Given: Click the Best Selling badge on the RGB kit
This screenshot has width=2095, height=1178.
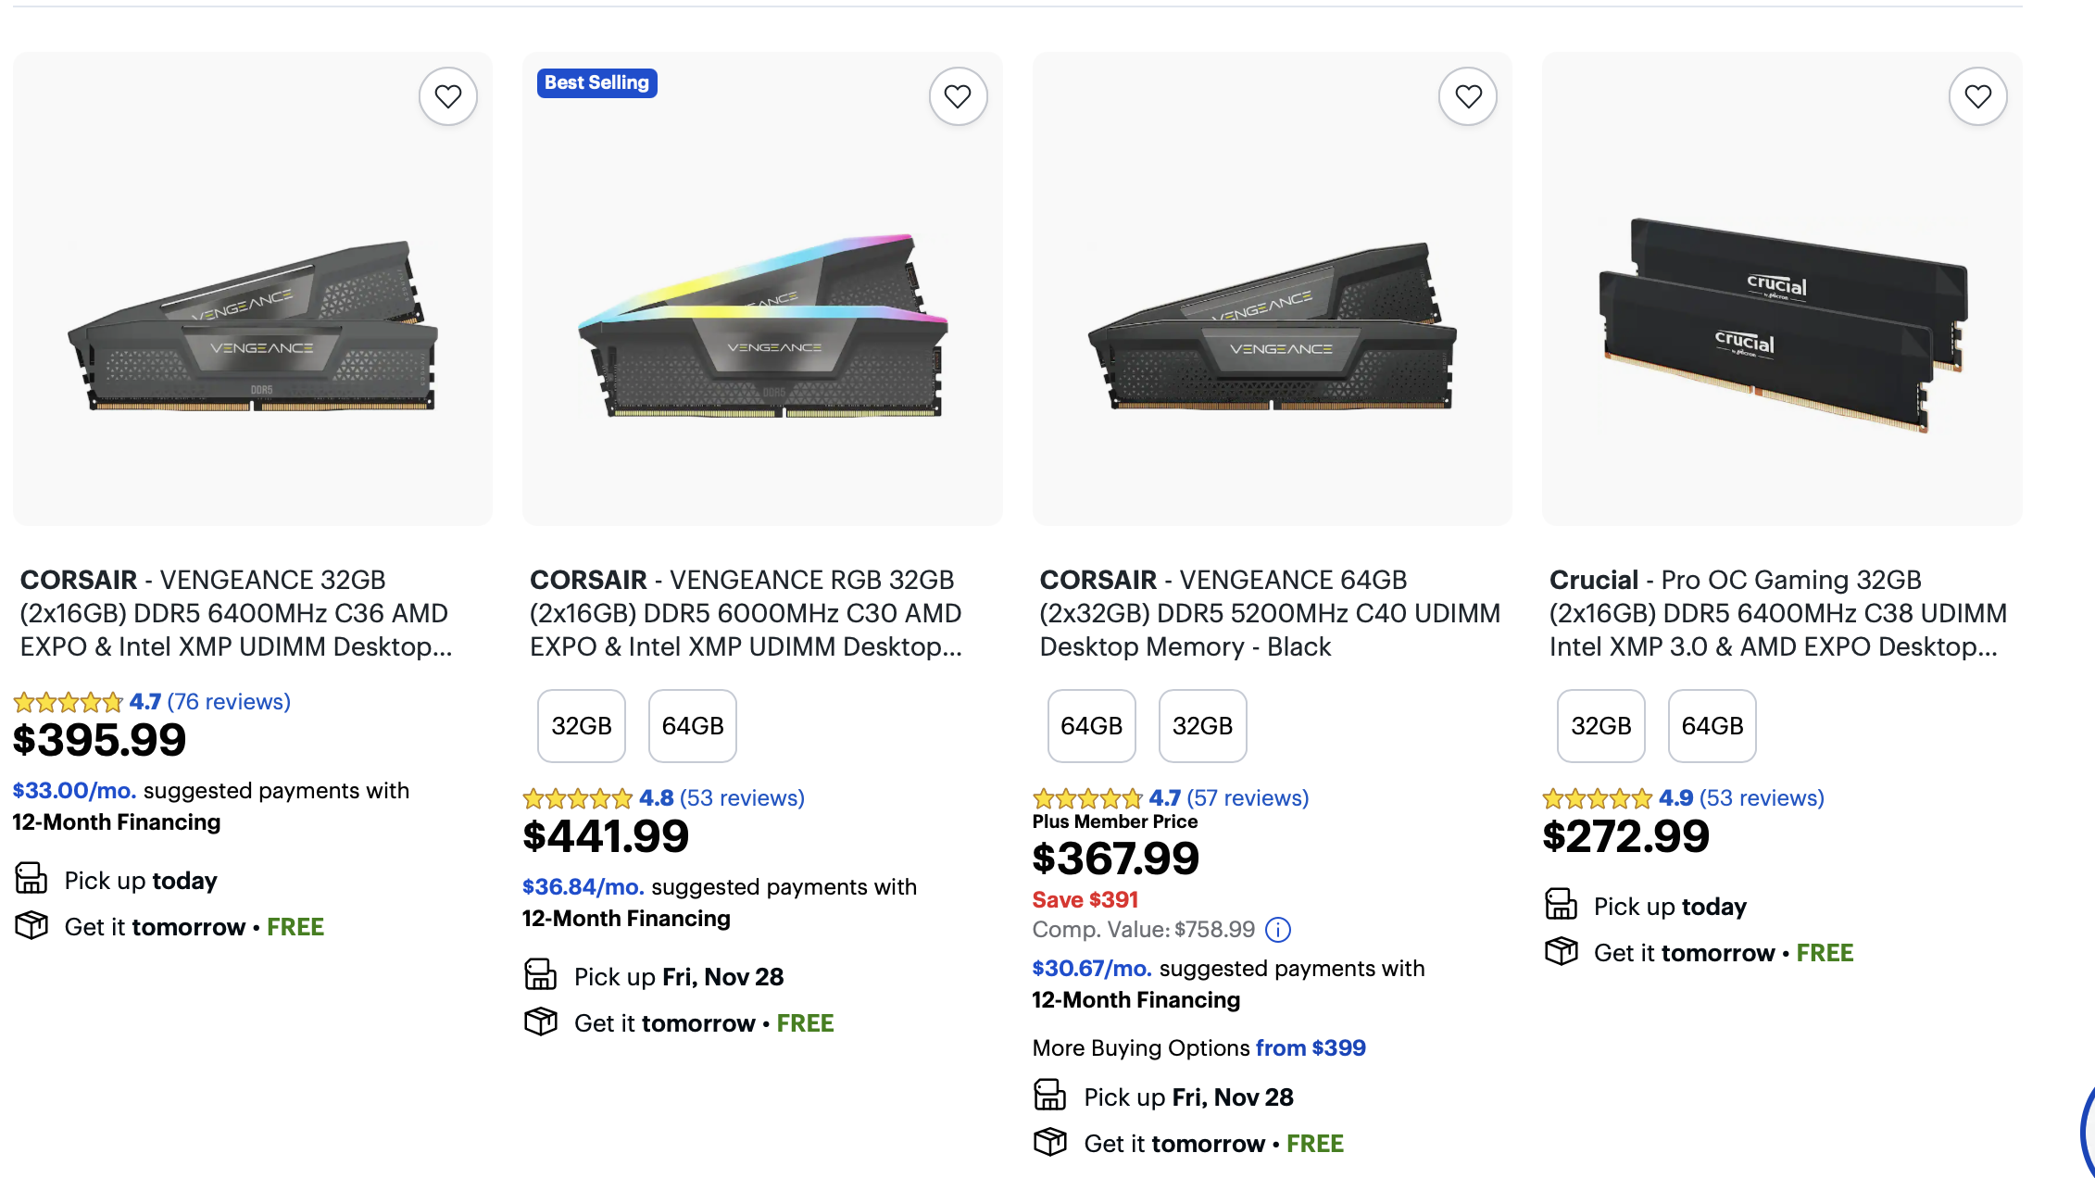Looking at the screenshot, I should [x=596, y=83].
